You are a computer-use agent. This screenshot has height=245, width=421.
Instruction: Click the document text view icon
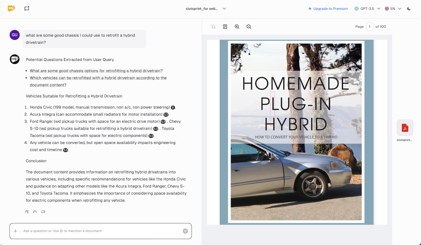pos(225,27)
